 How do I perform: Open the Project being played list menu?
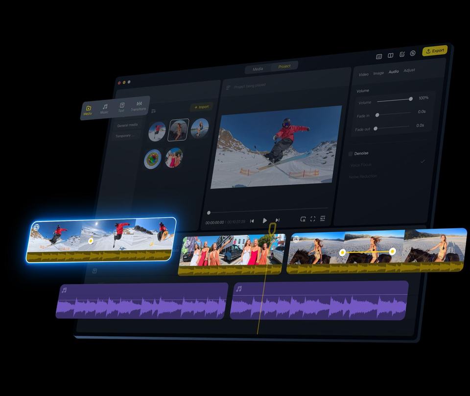click(x=228, y=88)
